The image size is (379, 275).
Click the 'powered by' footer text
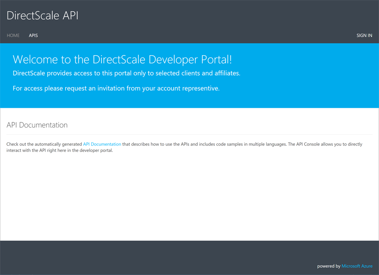click(328, 266)
